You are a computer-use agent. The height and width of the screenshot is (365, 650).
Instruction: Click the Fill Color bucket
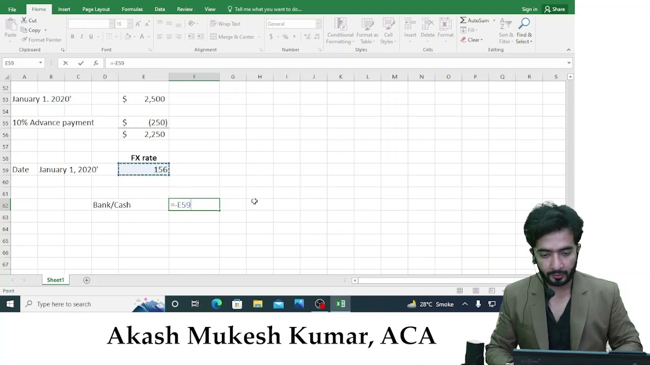coord(127,36)
